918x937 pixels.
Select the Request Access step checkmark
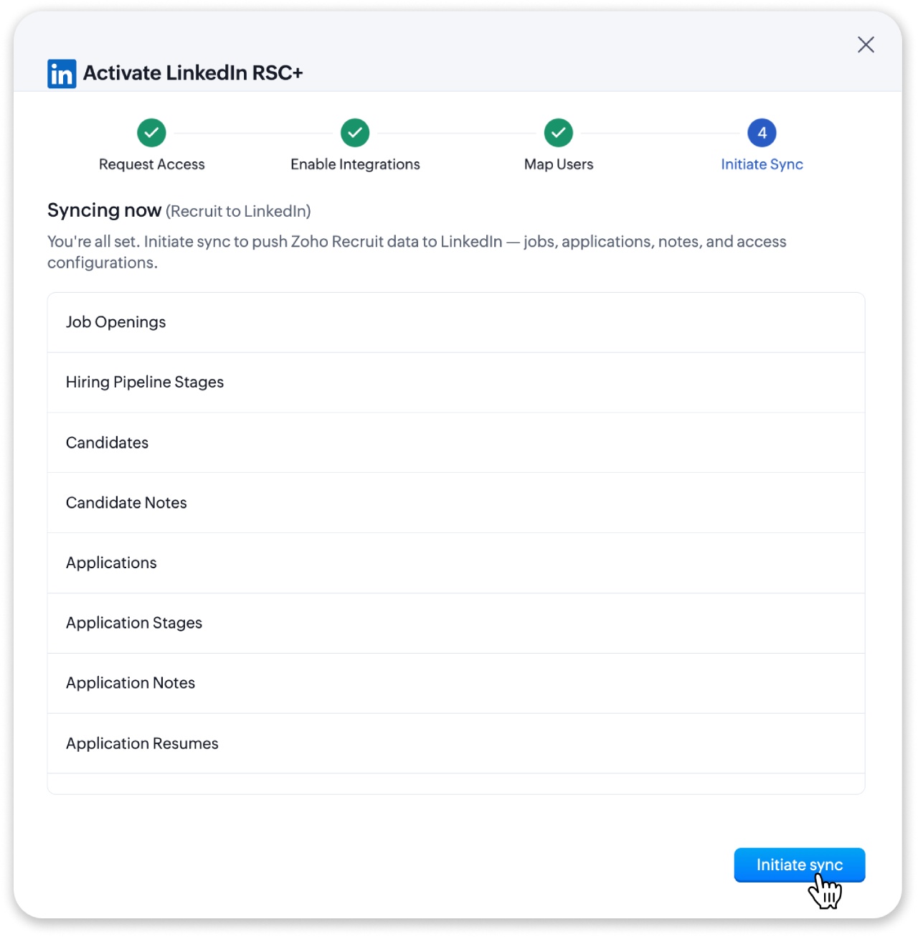[151, 133]
